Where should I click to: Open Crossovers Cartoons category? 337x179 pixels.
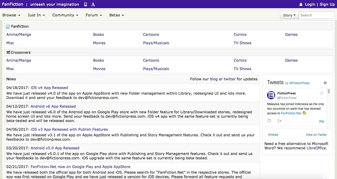[x=151, y=60]
